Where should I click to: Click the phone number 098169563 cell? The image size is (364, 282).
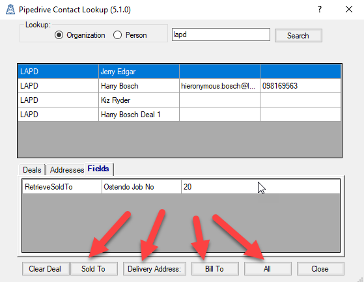[300, 86]
